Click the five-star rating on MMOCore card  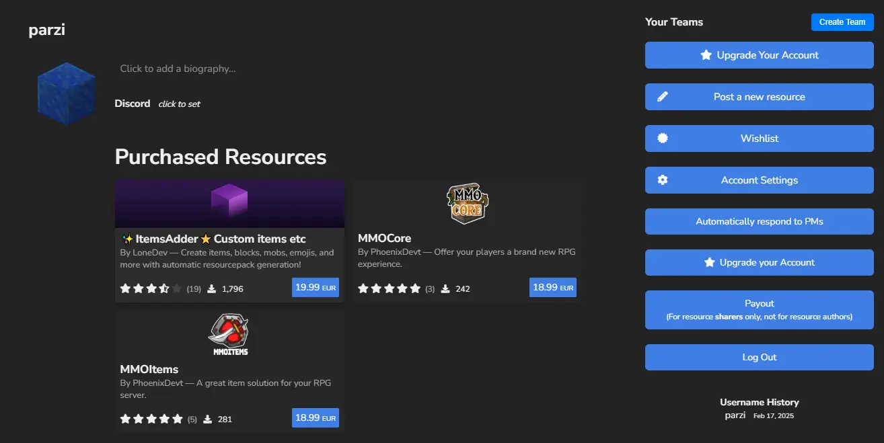(389, 288)
